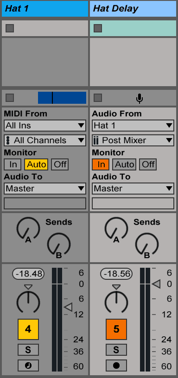This screenshot has height=378, width=178.
Task: Click Hat Delay volume fader triangle handle
Action: coord(156,284)
